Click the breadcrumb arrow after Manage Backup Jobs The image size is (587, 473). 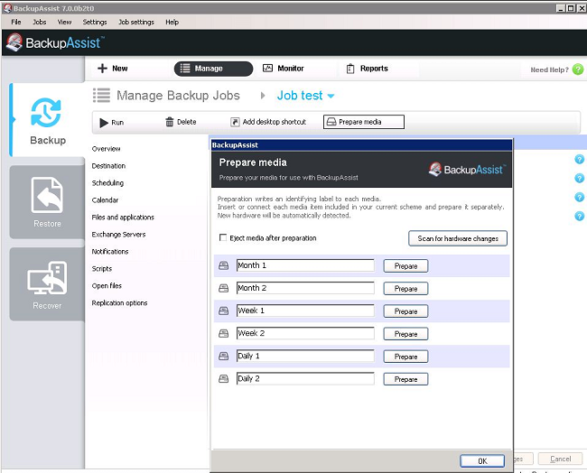[263, 96]
